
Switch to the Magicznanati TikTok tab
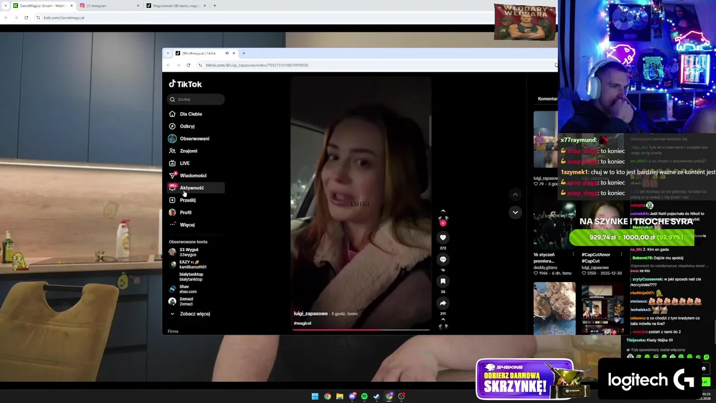pyautogui.click(x=176, y=6)
